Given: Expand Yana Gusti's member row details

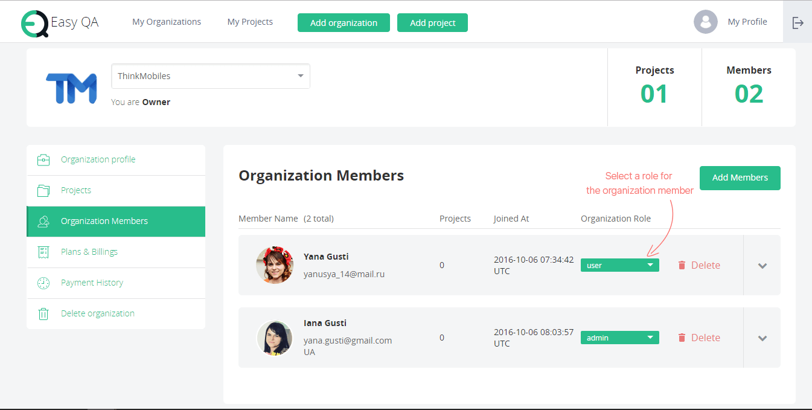Looking at the screenshot, I should [762, 265].
